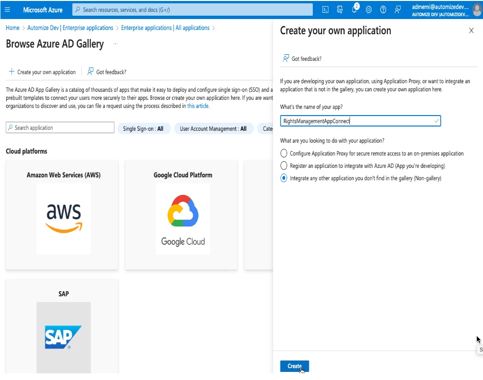Open the User Account Management filter
This screenshot has height=380, width=483.
213,128
